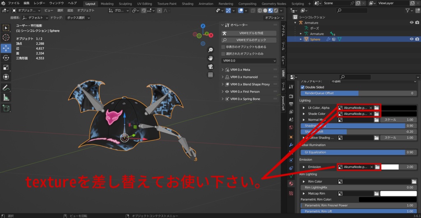Select Sphere row in outliner
The height and width of the screenshot is (218, 421).
[x=354, y=39]
